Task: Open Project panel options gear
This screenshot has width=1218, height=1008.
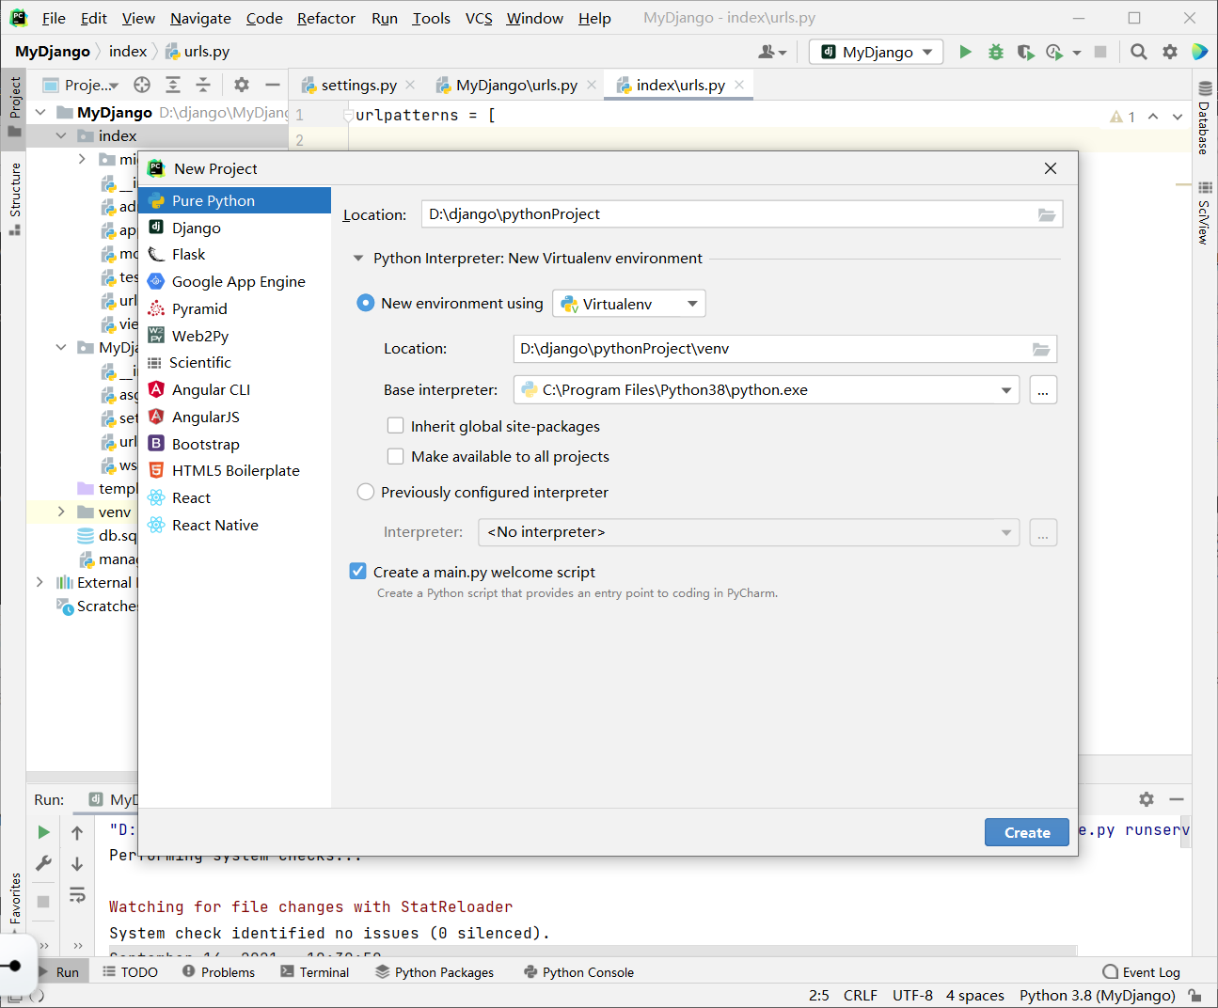Action: click(242, 85)
